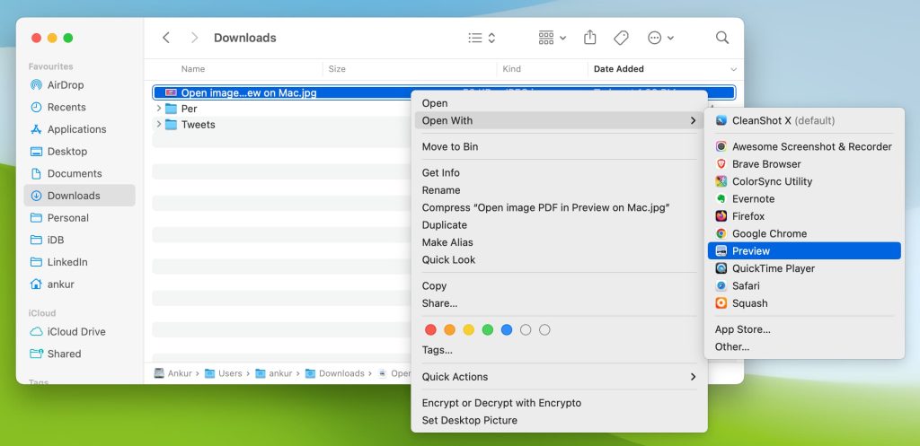
Task: Select the Per folder row
Action: pos(281,109)
